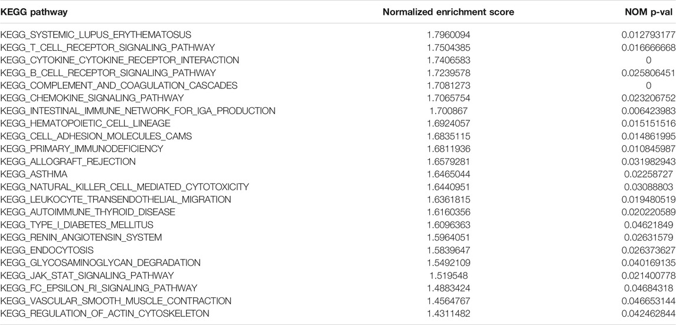The height and width of the screenshot is (325, 676).
Task: Select the Normalized enrichment score header
Action: pos(448,12)
